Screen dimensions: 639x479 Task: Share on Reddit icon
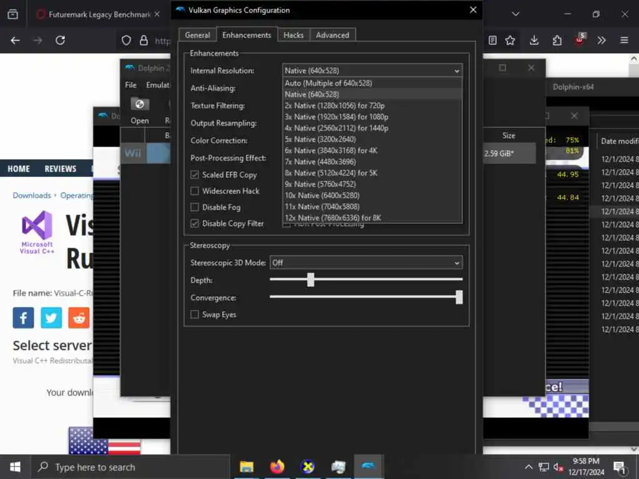pyautogui.click(x=79, y=317)
